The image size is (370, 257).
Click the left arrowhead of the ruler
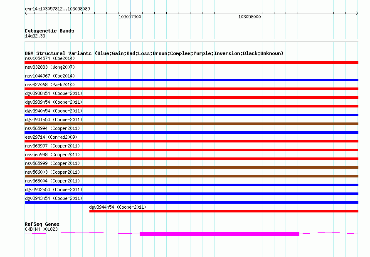26,13
